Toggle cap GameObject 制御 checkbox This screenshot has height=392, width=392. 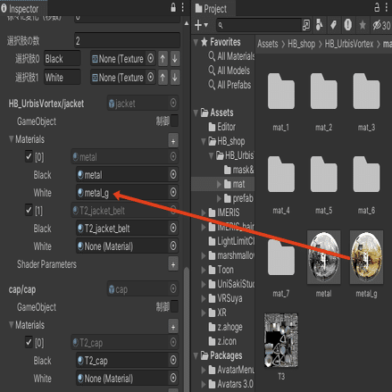(174, 306)
